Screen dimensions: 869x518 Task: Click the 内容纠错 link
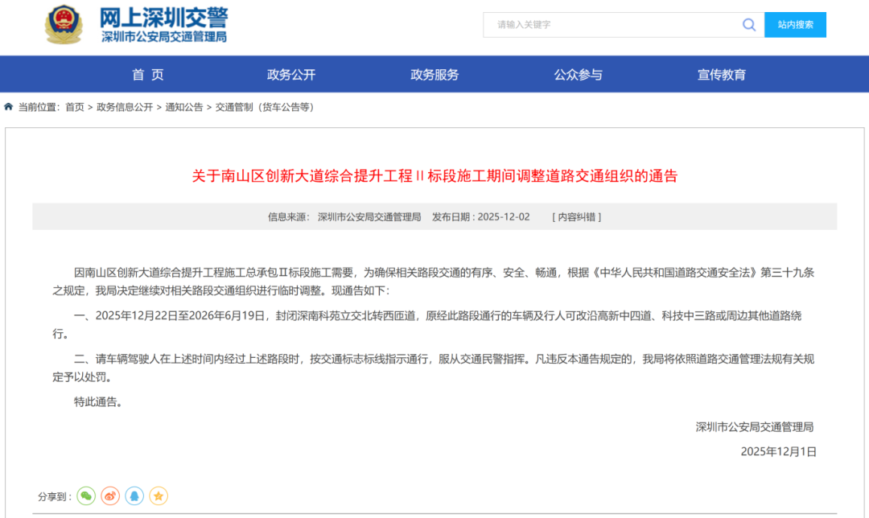point(576,217)
